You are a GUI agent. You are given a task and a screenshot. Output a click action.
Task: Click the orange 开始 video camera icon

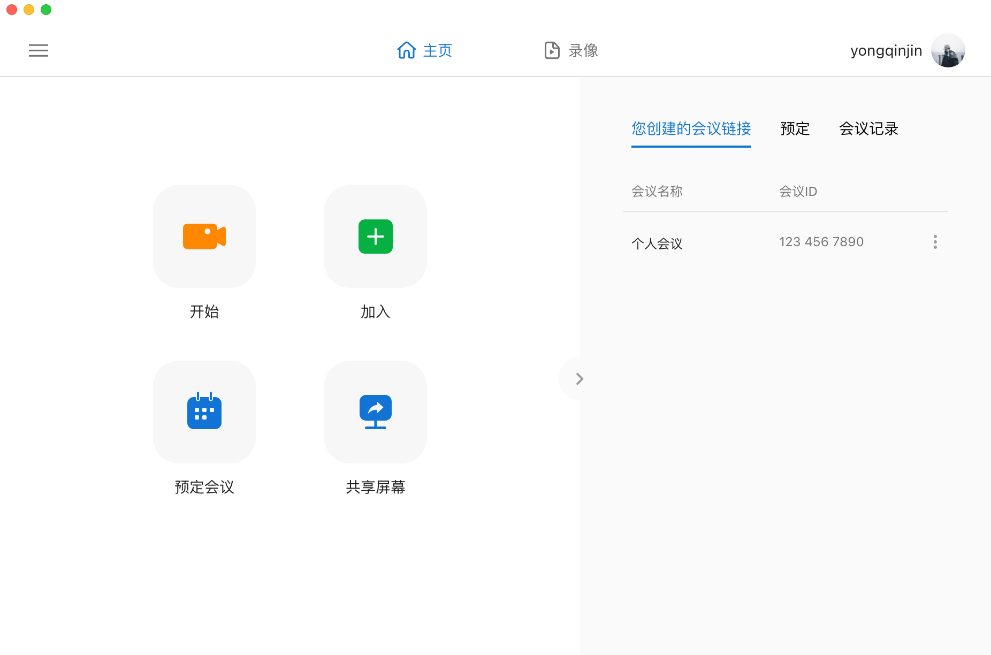(x=204, y=237)
